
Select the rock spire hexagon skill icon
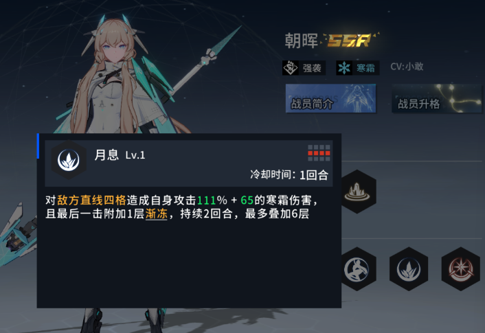tap(357, 192)
